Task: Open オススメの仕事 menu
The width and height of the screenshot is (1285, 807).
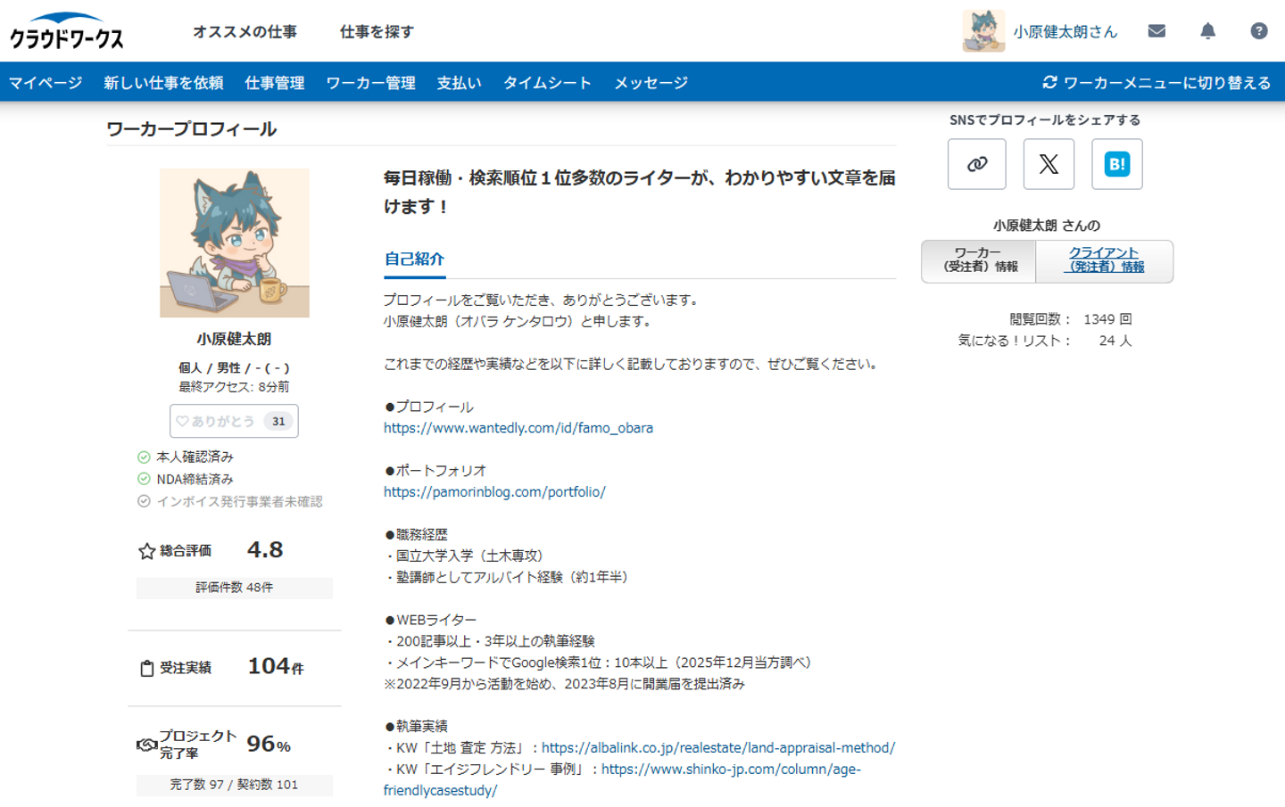Action: click(245, 32)
